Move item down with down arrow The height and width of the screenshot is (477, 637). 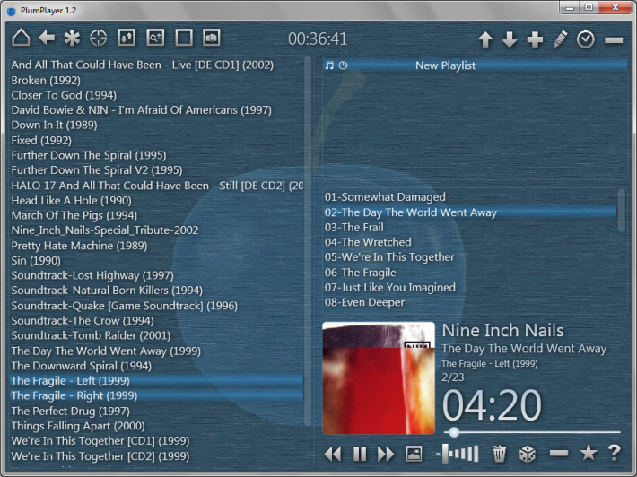point(510,39)
